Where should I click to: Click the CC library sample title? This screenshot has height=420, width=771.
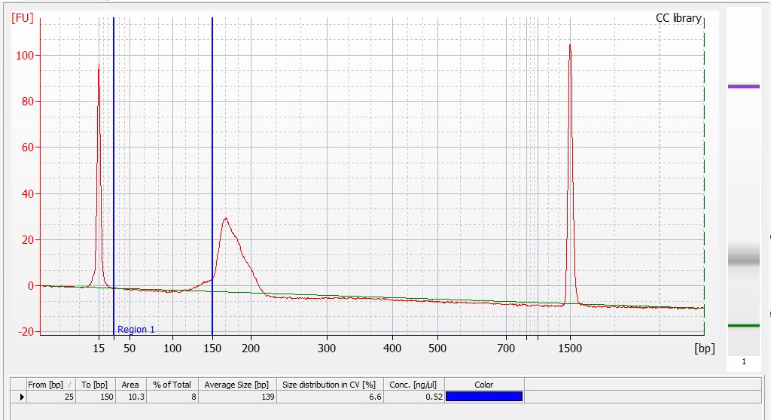click(678, 18)
